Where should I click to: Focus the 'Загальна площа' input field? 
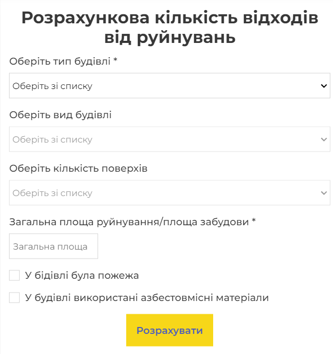(x=54, y=246)
